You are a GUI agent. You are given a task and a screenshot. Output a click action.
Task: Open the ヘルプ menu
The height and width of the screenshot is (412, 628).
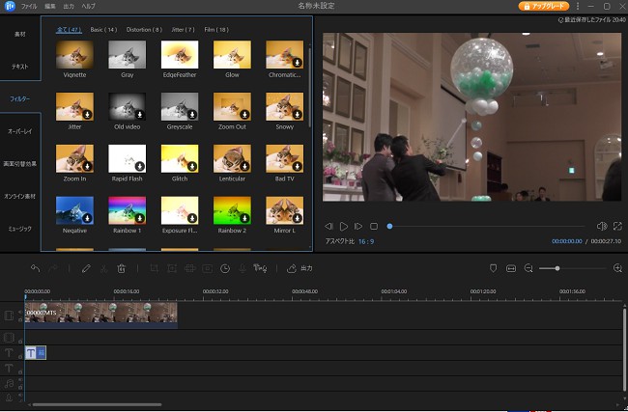tap(88, 6)
